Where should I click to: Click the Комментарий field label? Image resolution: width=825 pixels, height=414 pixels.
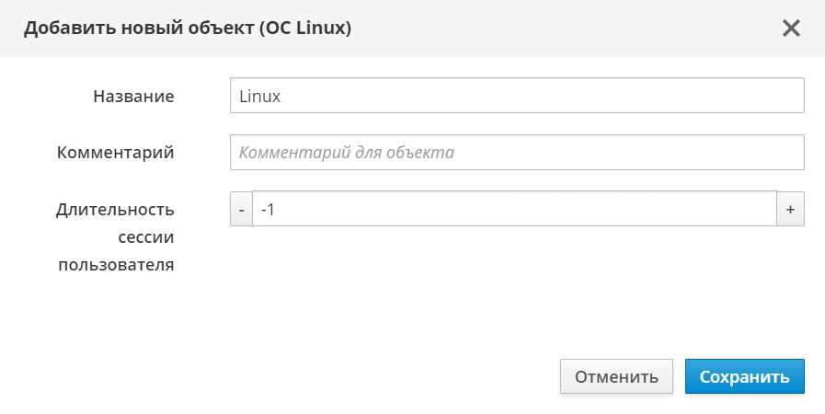pyautogui.click(x=115, y=153)
